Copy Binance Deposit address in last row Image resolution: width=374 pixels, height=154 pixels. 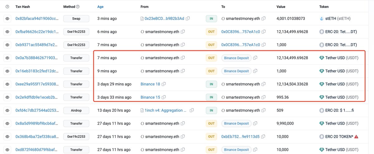pyautogui.click(x=255, y=150)
